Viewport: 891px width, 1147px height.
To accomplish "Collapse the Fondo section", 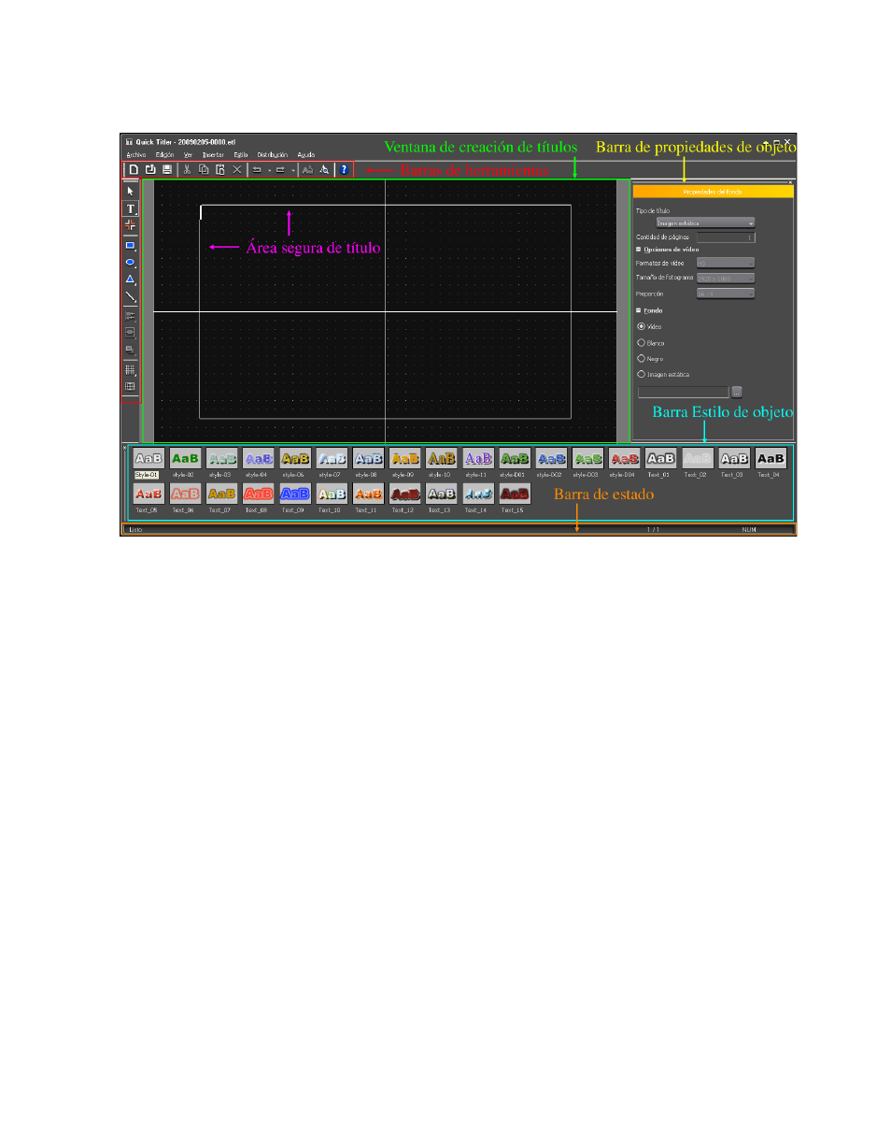I will click(x=639, y=309).
